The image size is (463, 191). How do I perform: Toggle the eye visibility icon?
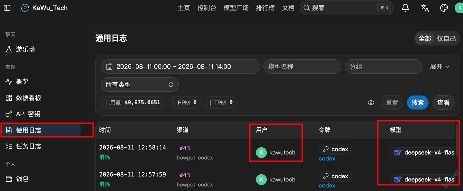click(x=371, y=102)
